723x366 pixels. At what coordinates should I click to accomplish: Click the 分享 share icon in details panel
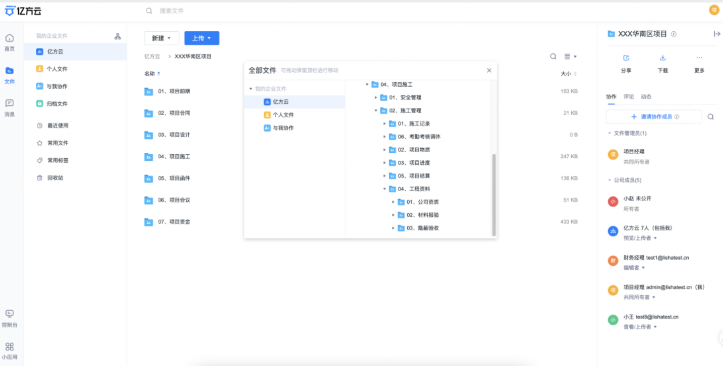coord(626,59)
